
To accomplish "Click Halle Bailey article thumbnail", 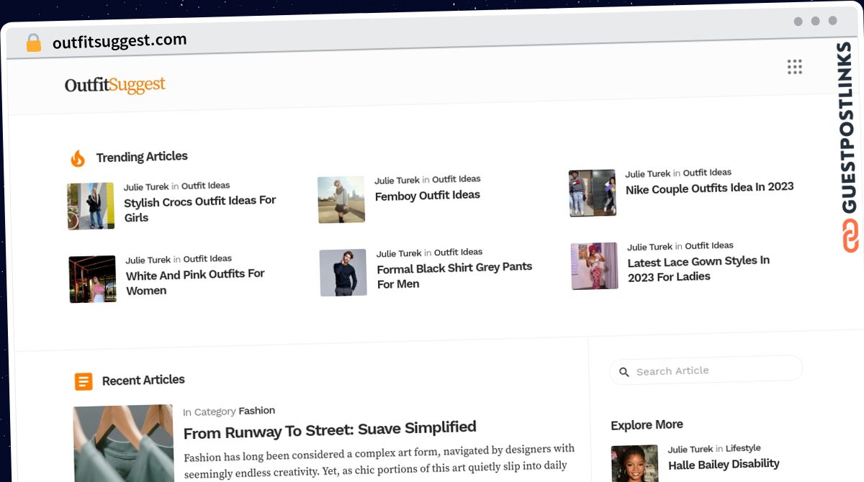I will click(x=635, y=463).
